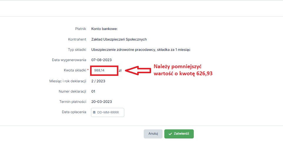This screenshot has width=283, height=142.
Task: Click the declaration number 01
Action: (x=93, y=91)
